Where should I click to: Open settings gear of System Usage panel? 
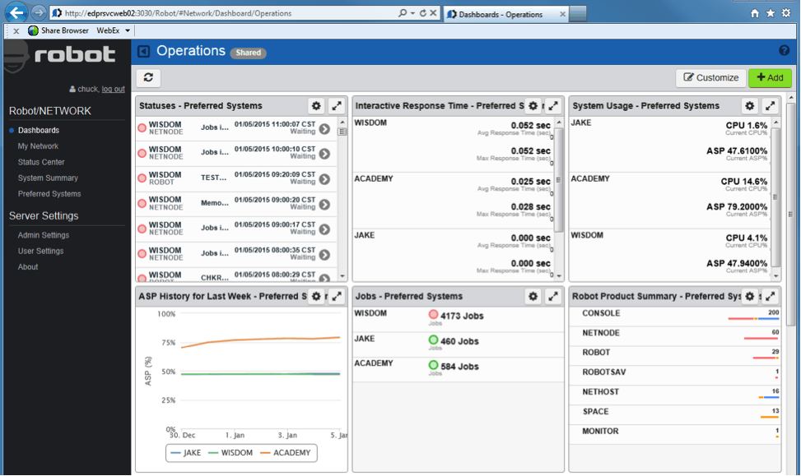749,105
